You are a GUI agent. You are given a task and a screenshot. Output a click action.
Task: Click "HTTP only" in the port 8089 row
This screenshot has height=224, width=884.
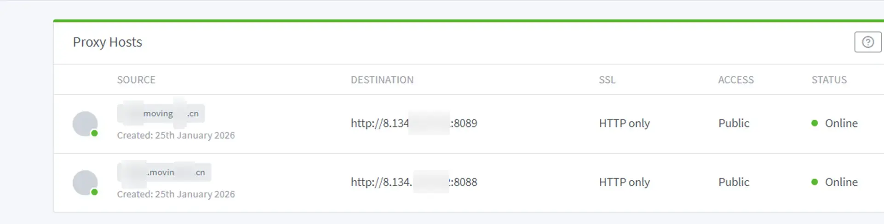click(x=624, y=123)
